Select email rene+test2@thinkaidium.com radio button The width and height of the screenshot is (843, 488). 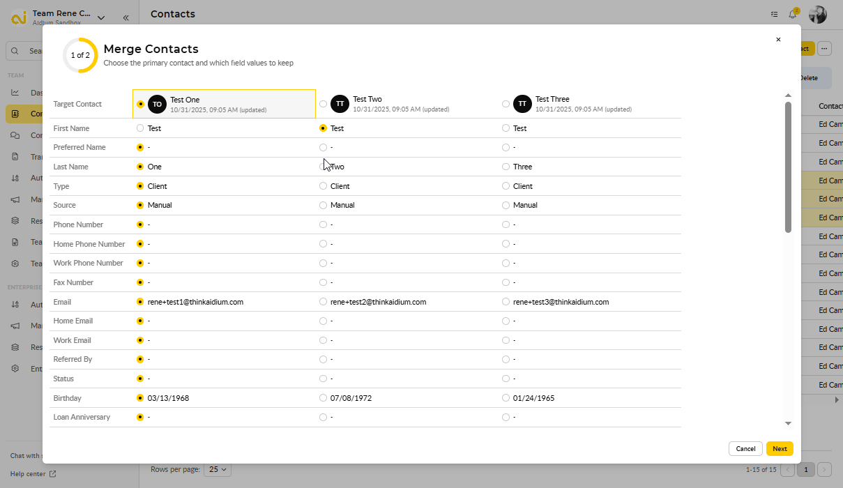pyautogui.click(x=323, y=302)
